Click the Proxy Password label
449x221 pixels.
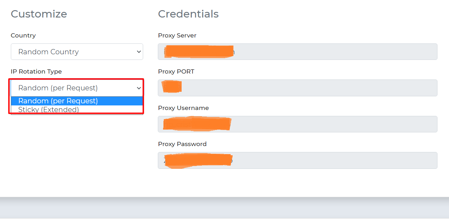(x=182, y=144)
